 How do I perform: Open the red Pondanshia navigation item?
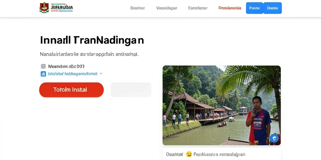pyautogui.click(x=230, y=8)
